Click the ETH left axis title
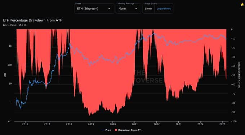This screenshot has height=135, width=245. pos(5,75)
